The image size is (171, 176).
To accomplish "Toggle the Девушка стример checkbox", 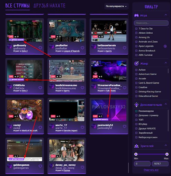I will coord(136,115).
